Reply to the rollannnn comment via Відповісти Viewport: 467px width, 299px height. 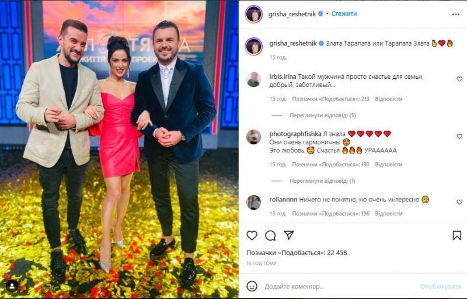coord(388,214)
